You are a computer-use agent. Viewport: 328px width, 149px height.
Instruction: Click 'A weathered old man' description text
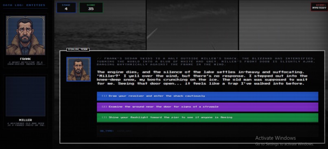[x=26, y=124]
